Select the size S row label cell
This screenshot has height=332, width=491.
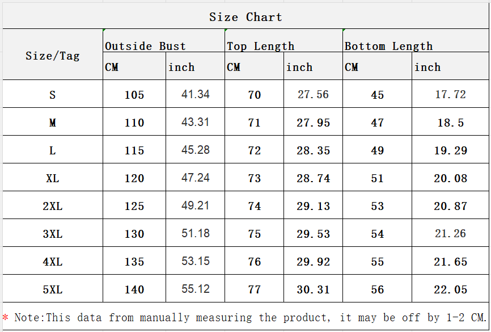point(53,94)
